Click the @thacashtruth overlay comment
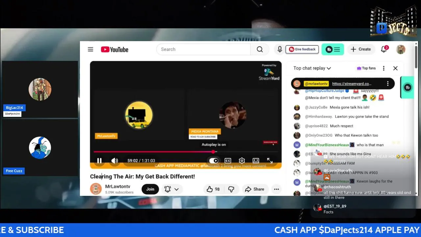 coord(362,192)
